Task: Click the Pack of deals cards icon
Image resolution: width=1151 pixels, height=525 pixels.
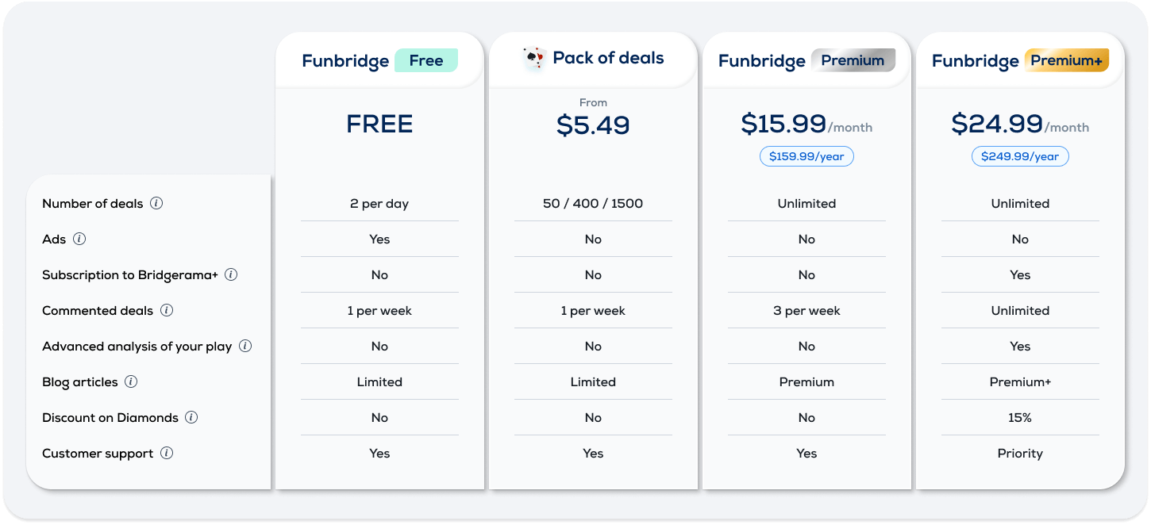Action: coord(534,59)
